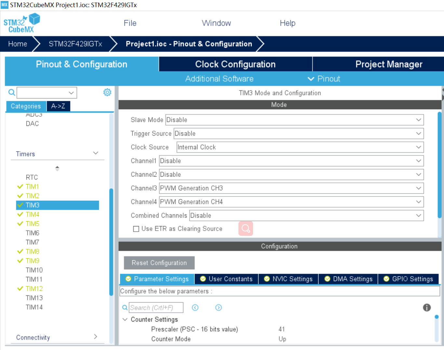
Task: Click Project1.ioc Pinout & Configuration breadcrumb
Action: point(189,44)
